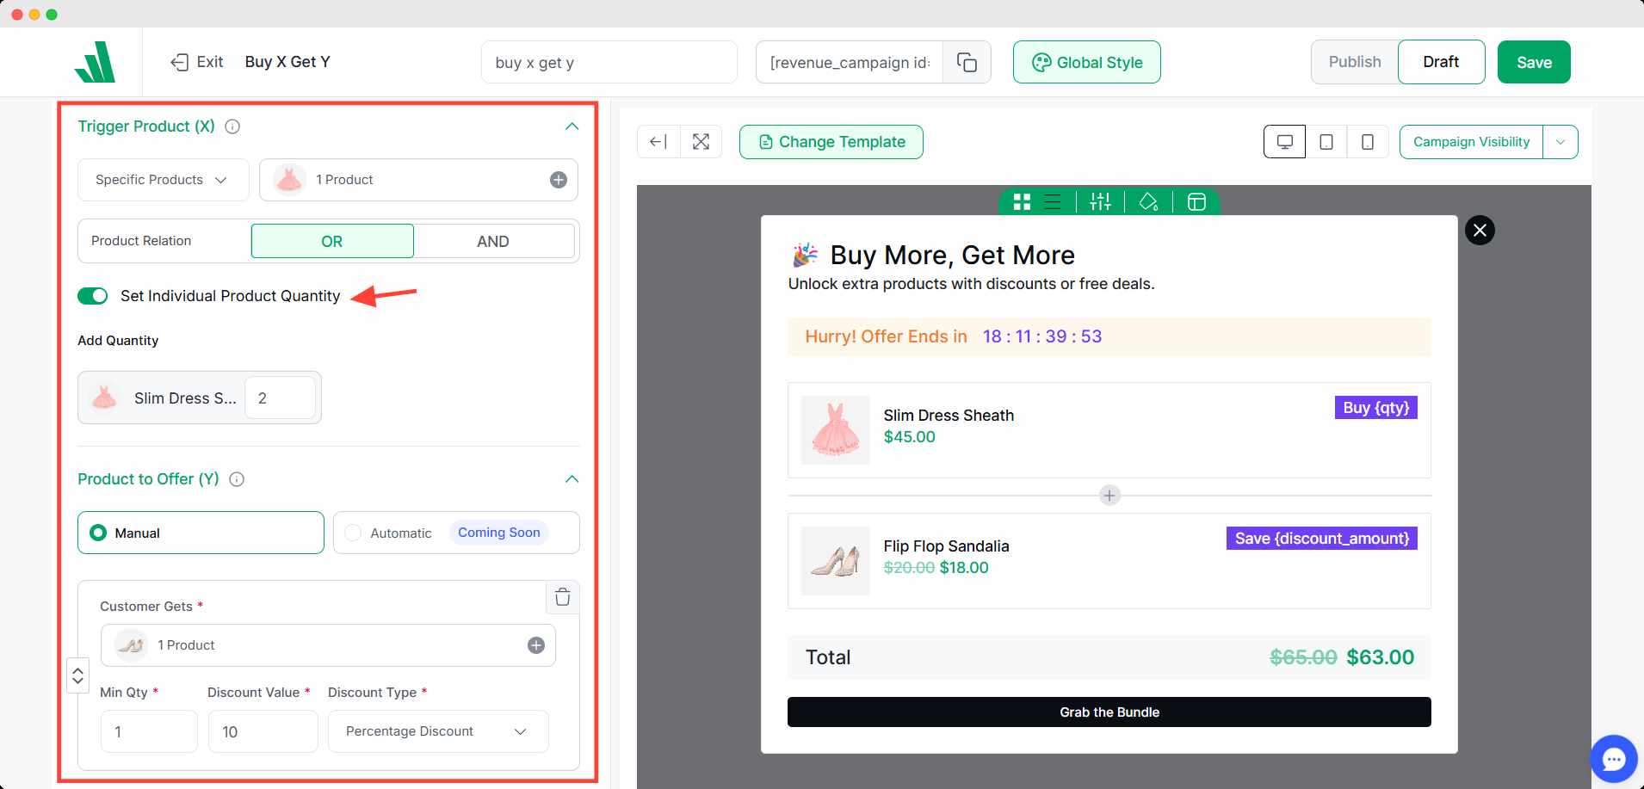This screenshot has height=789, width=1644.
Task: Click the fullscreen expand icon
Action: tap(701, 142)
